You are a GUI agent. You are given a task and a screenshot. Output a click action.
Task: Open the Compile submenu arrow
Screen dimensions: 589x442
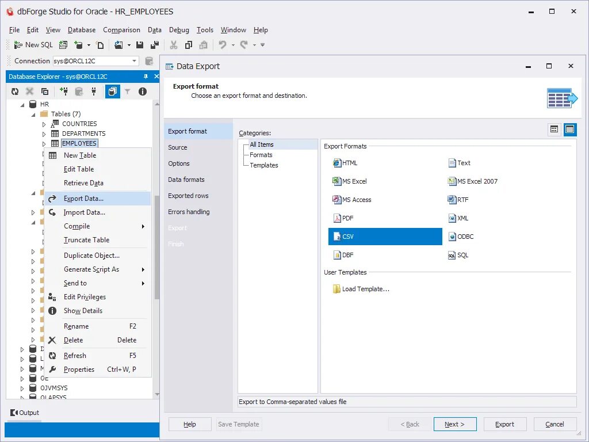(x=143, y=226)
